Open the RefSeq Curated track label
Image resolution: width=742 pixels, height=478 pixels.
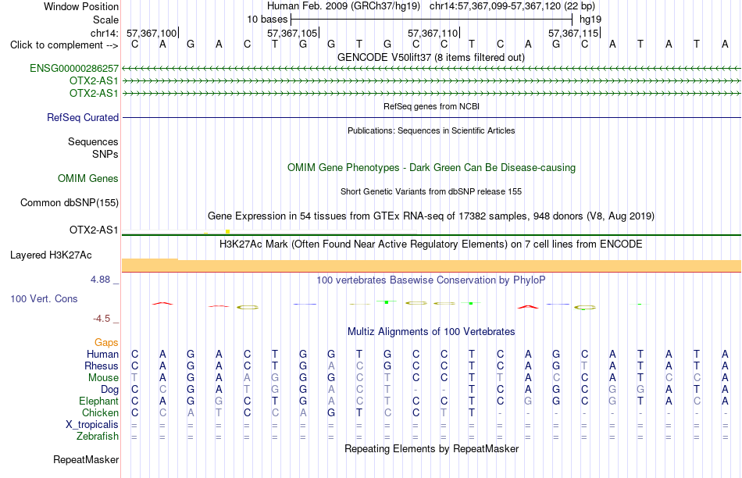[83, 117]
